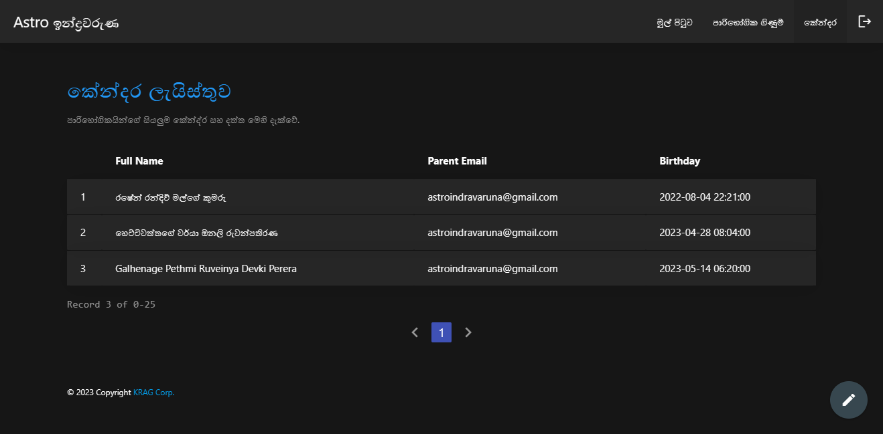Sort by Birthday column header
This screenshot has width=883, height=434.
pos(679,161)
